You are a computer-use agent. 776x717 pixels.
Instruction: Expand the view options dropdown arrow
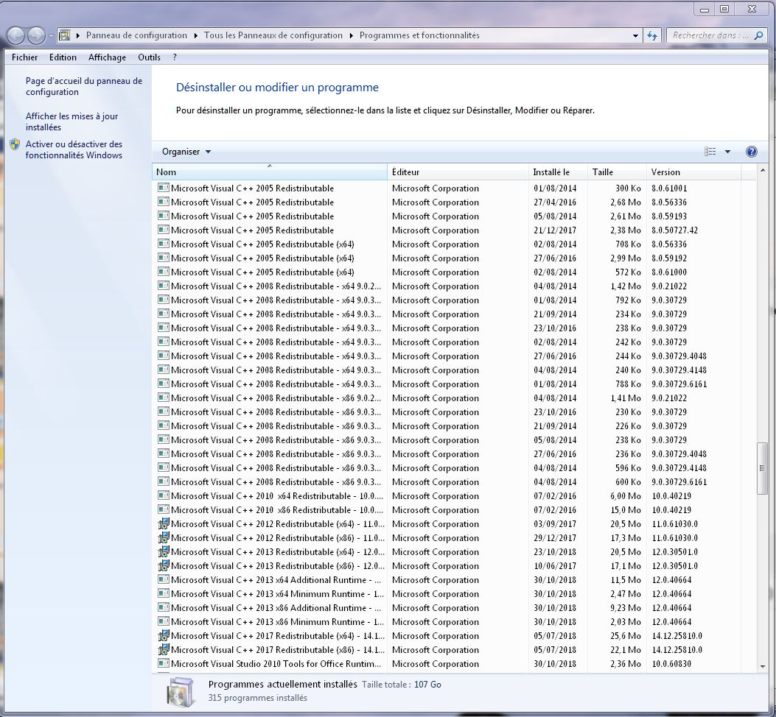click(727, 152)
